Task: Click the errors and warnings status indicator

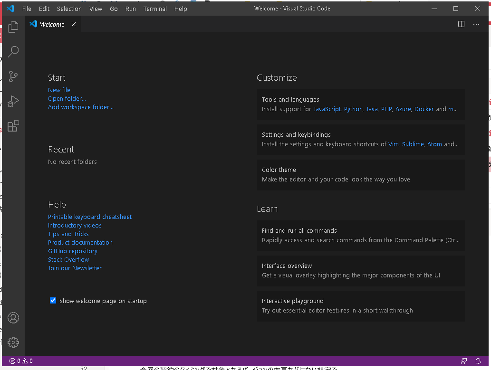Action: pyautogui.click(x=21, y=361)
